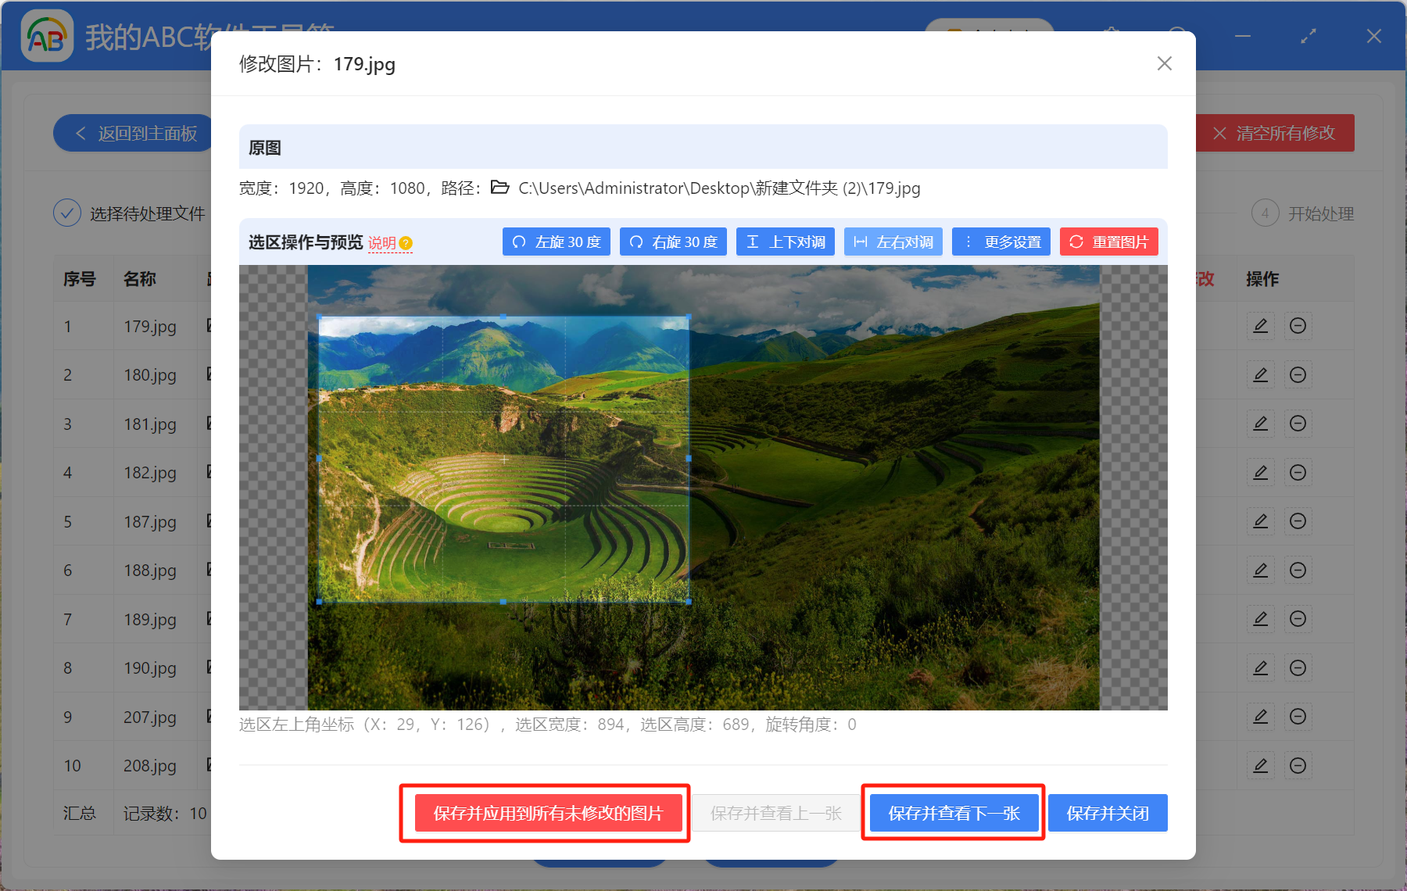
Task: Flip image horizontally with 左右对调
Action: click(893, 242)
